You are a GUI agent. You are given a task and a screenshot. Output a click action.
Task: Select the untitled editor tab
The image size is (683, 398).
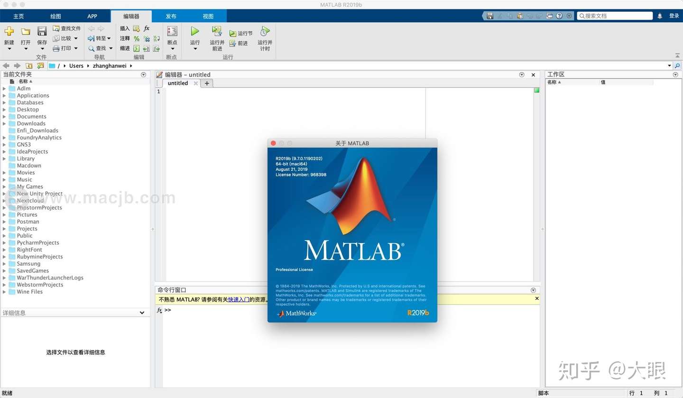[x=178, y=83]
